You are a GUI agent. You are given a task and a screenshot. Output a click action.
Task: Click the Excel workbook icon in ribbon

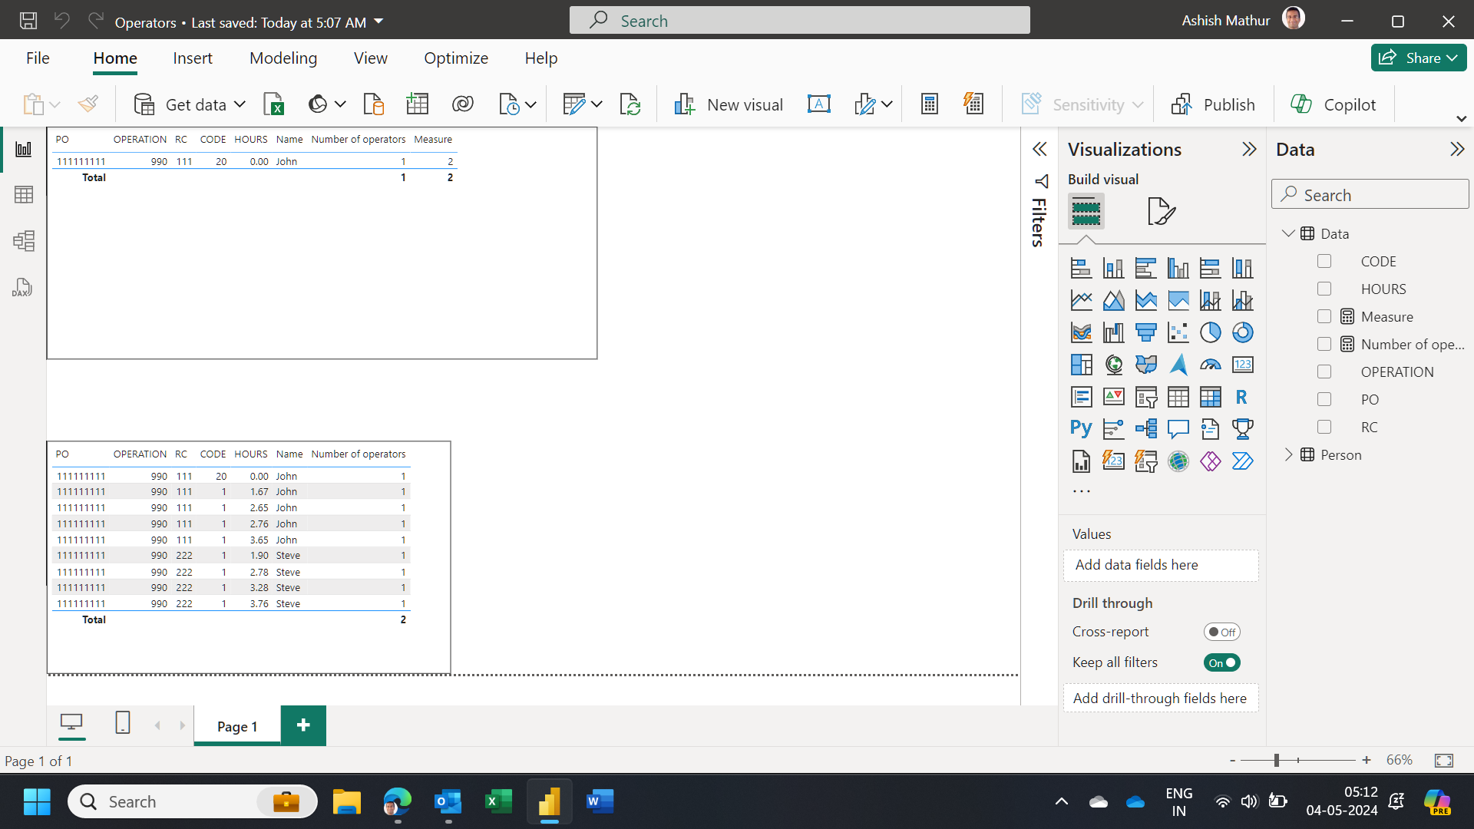274,104
